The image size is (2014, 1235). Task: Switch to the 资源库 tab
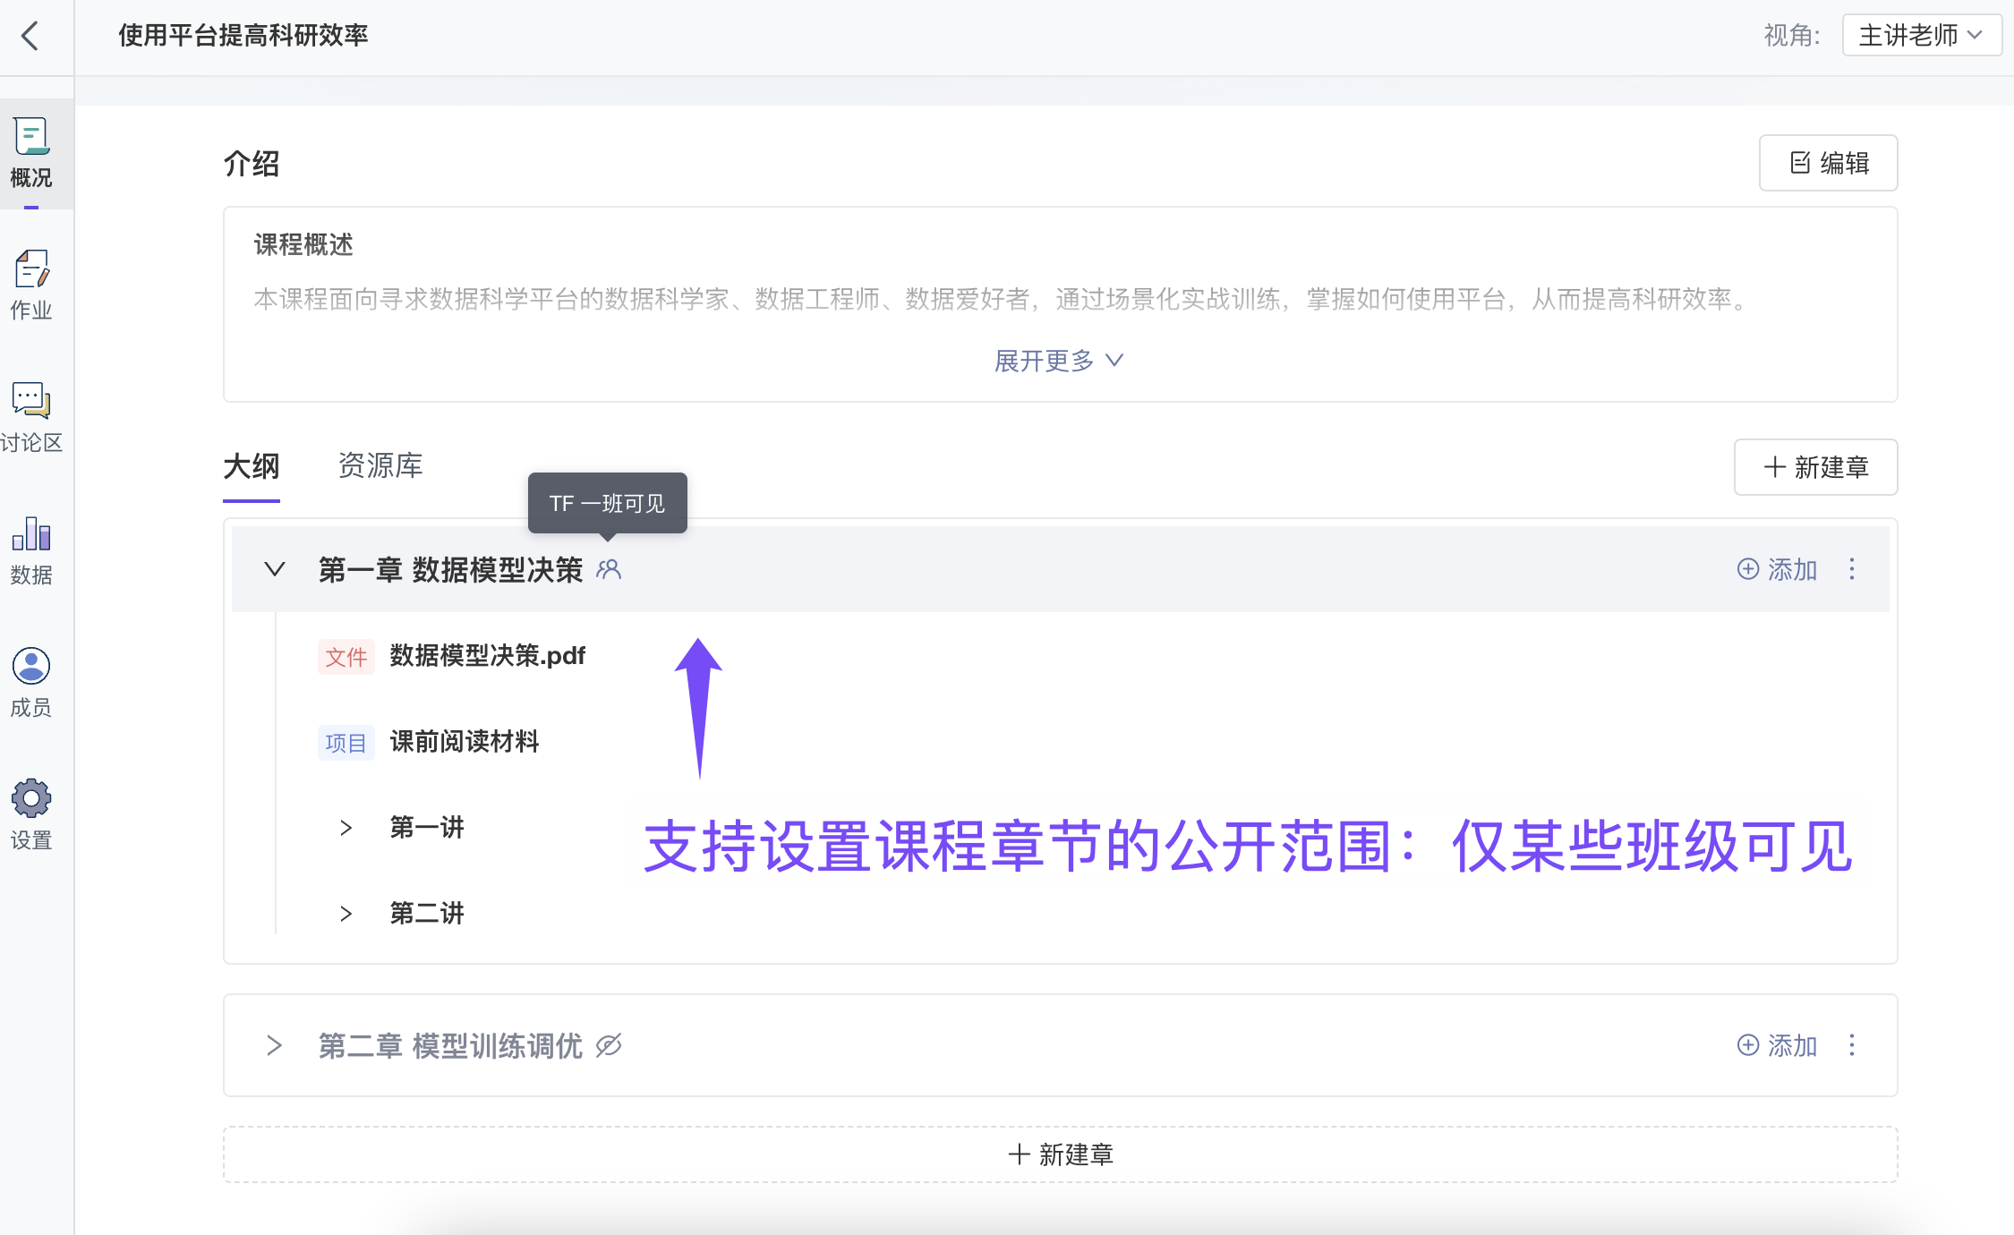(380, 466)
